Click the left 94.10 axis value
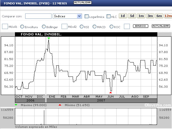 pos(8,45)
